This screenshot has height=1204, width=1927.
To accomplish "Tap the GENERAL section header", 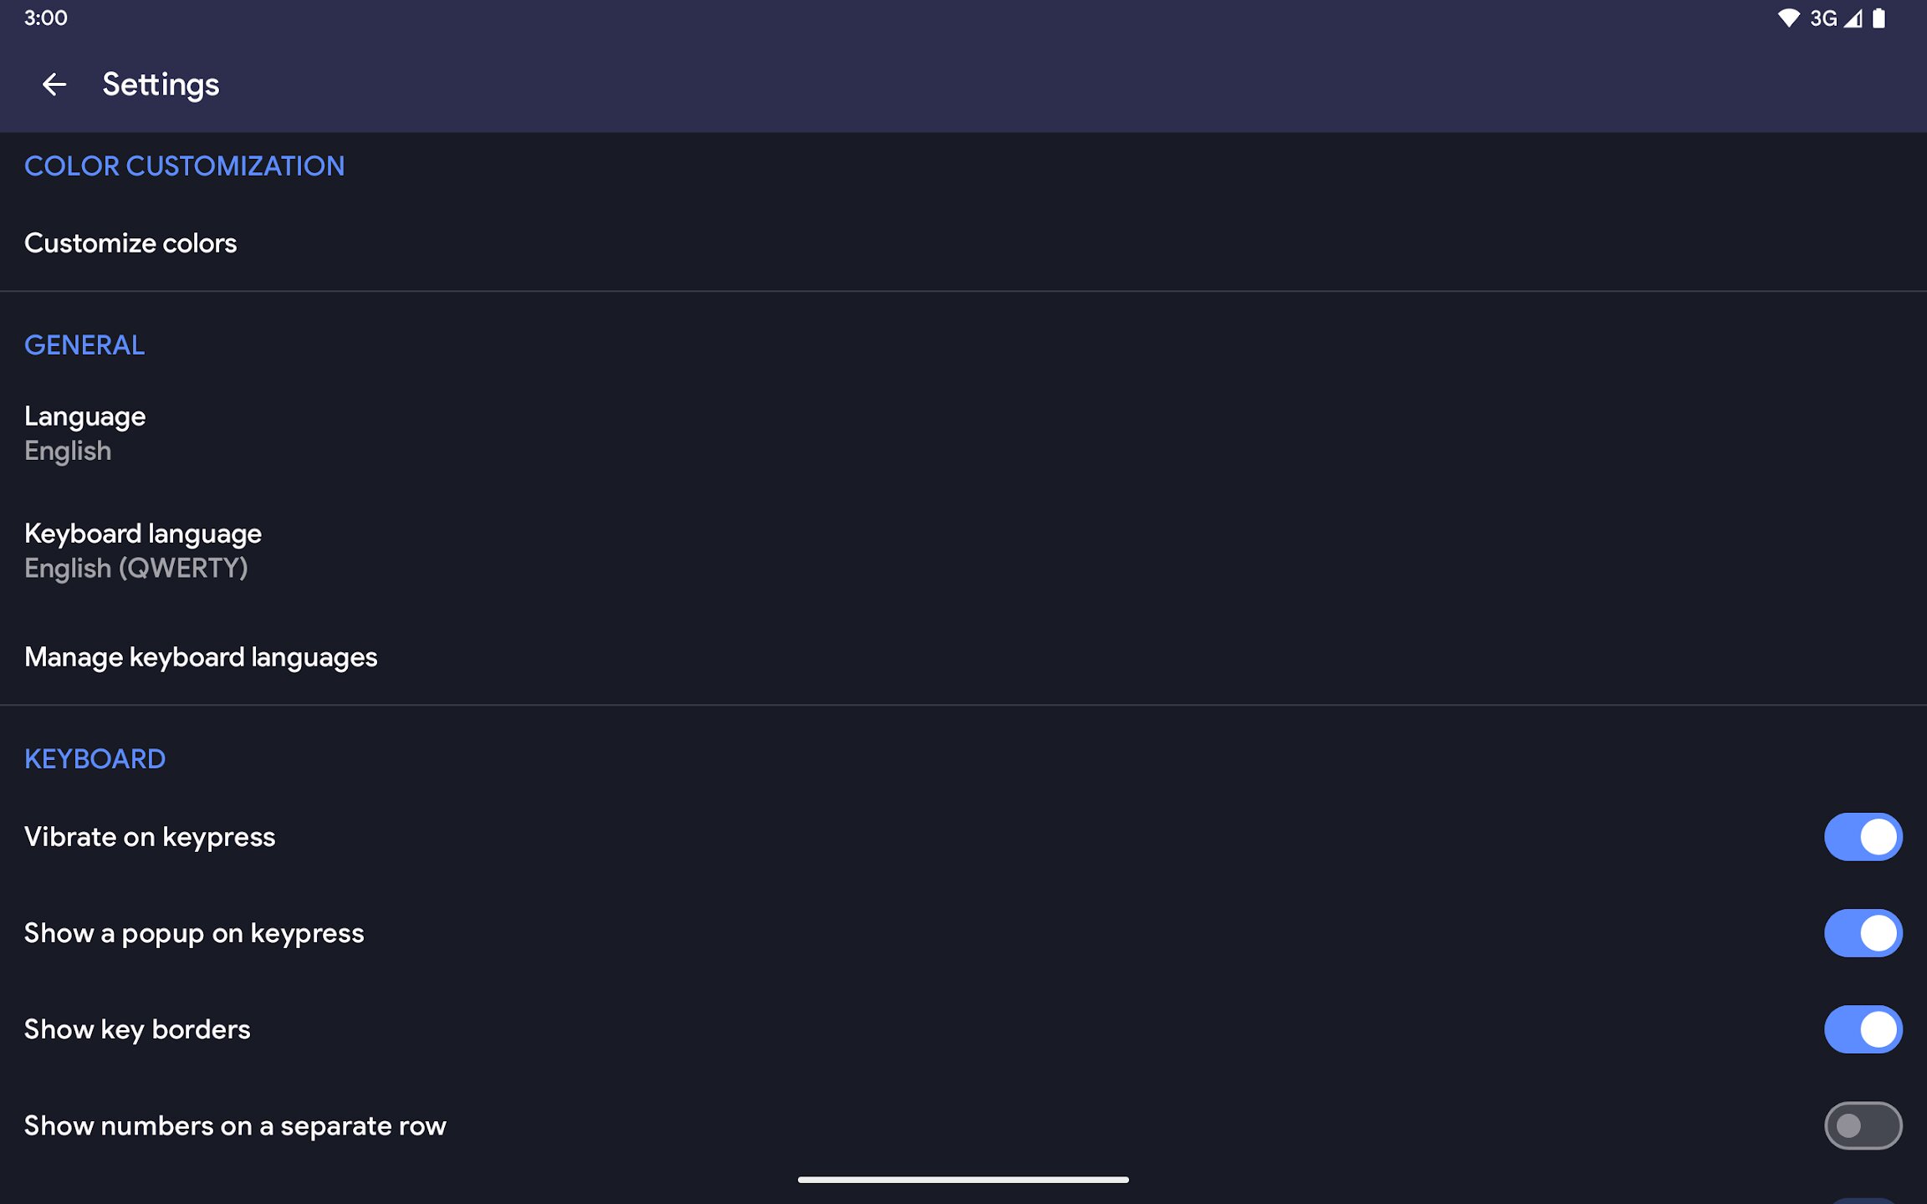I will 84,345.
